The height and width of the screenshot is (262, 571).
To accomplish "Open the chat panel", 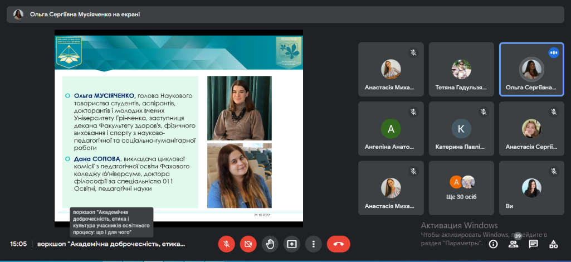I will [x=533, y=244].
